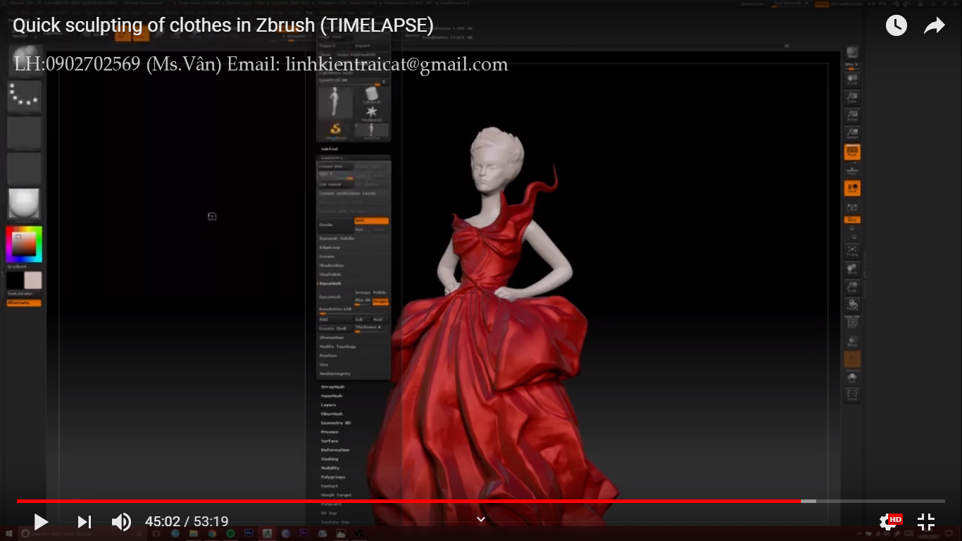Click the Move view icon

[852, 269]
